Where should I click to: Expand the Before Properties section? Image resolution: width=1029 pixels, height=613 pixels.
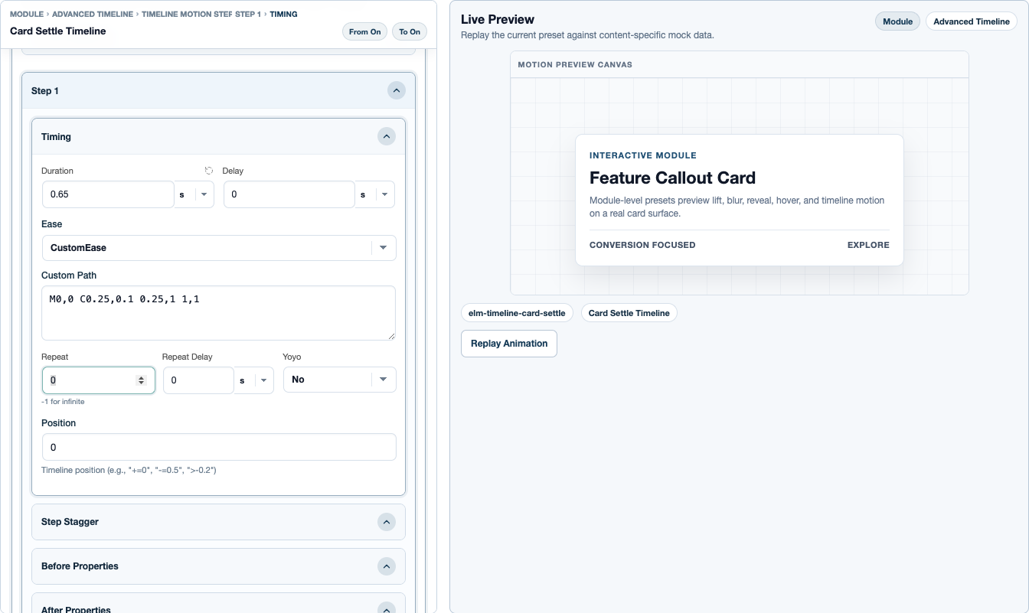point(387,566)
